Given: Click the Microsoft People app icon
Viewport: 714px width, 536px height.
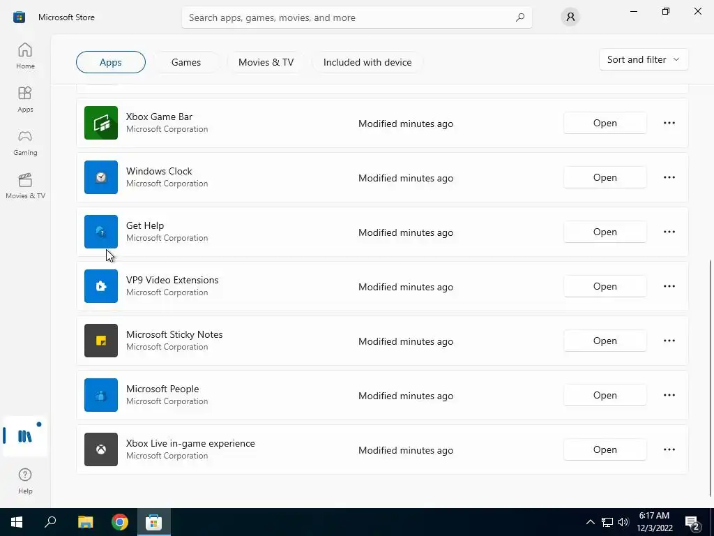Looking at the screenshot, I should pyautogui.click(x=101, y=395).
